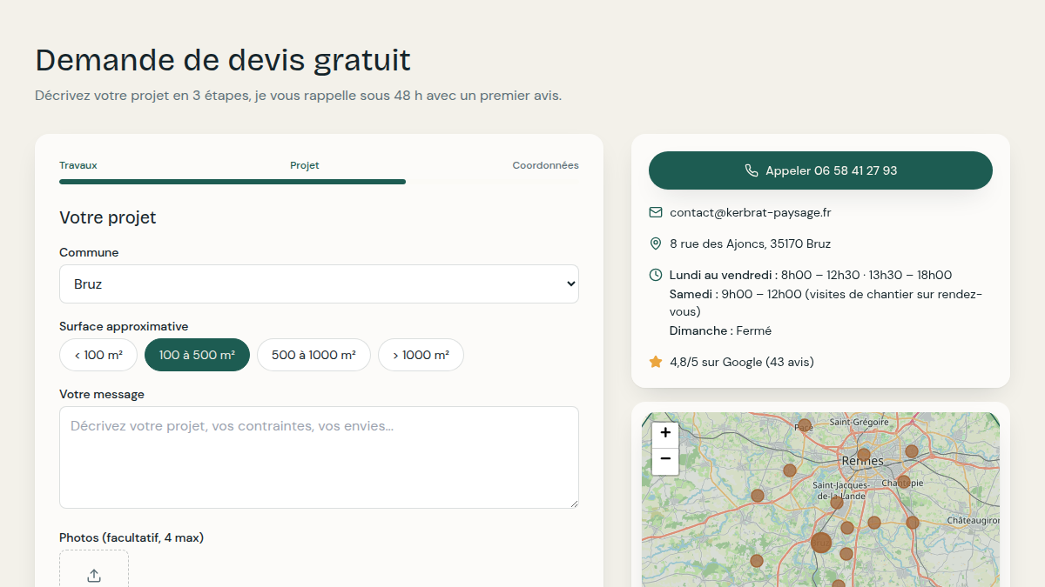Click the upload arrow icon under Photos
Viewport: 1045px width, 587px height.
(94, 576)
